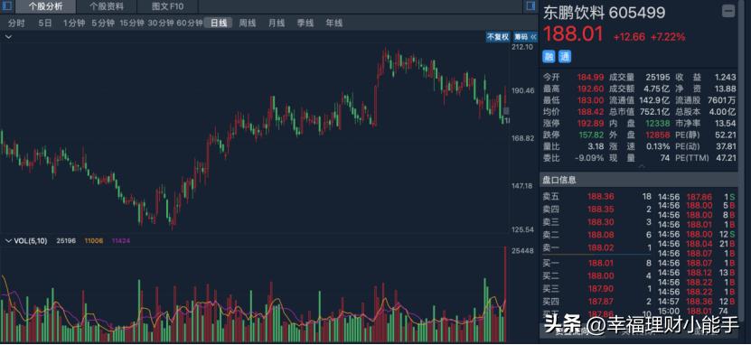Screen dimensions: 751x345
Task: Select the 月线 monthly chart
Action: click(277, 23)
